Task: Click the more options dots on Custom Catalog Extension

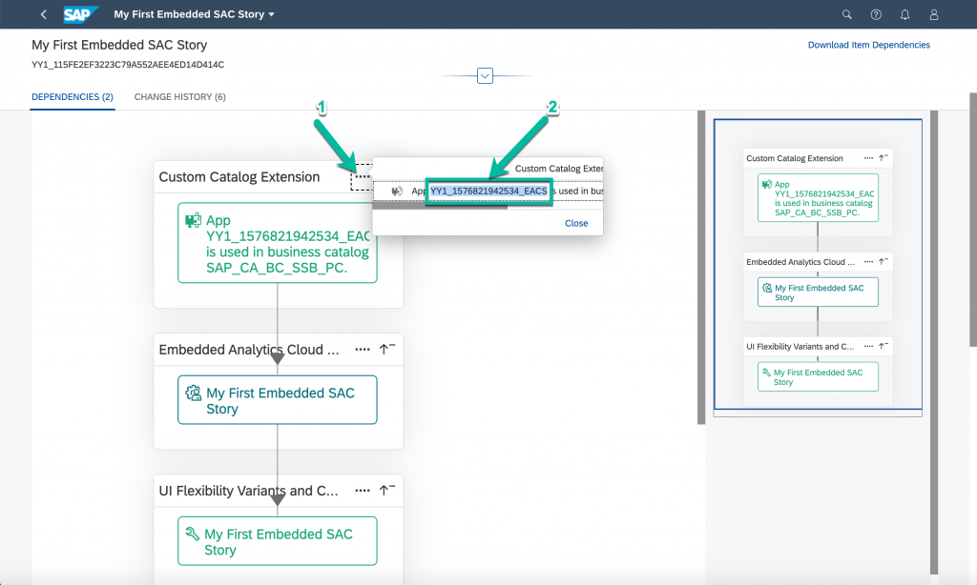Action: tap(362, 177)
